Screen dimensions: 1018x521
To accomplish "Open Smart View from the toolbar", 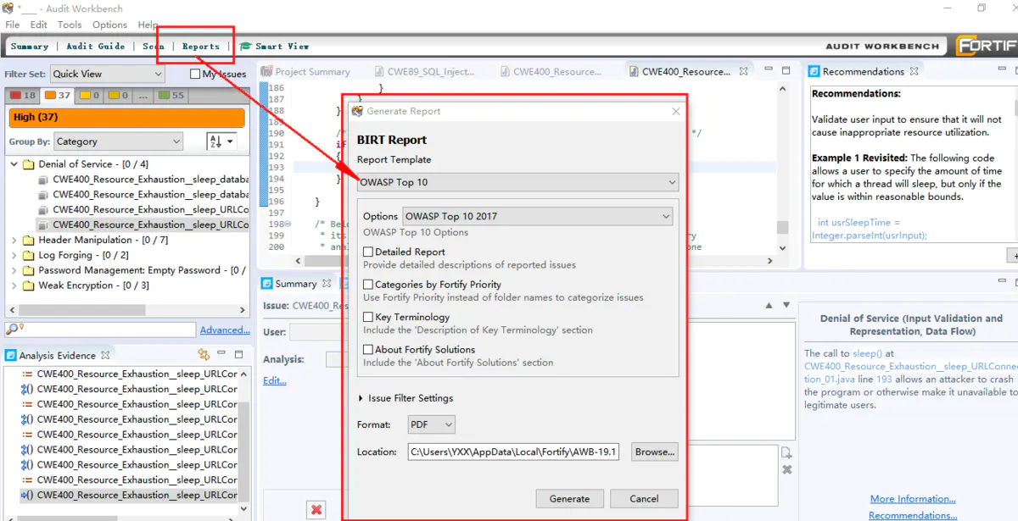I will [274, 47].
